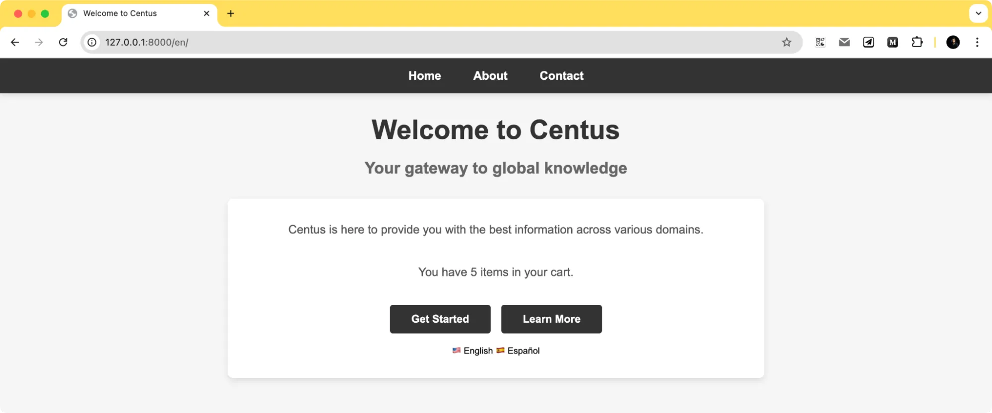The image size is (992, 413).
Task: Go to the Home nav item
Action: click(424, 76)
